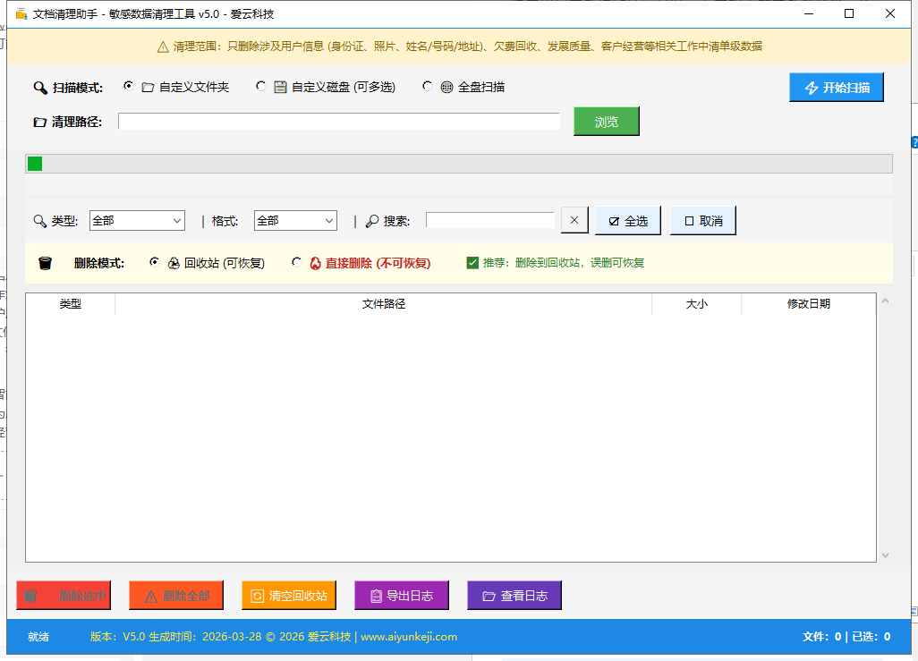The height and width of the screenshot is (661, 918).
Task: Click the 查看日志 button
Action: [x=514, y=596]
